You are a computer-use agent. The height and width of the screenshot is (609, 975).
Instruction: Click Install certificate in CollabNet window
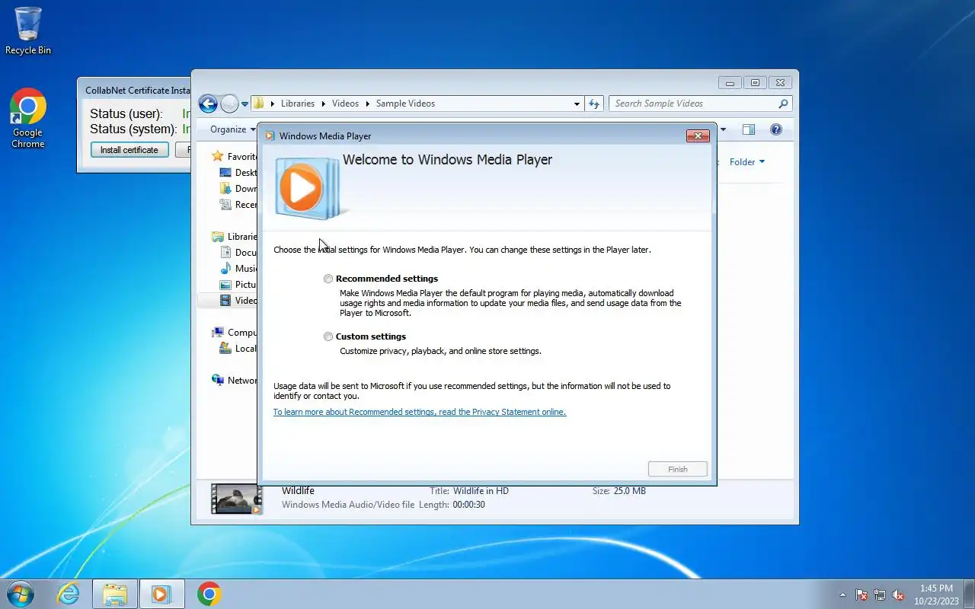tap(129, 150)
